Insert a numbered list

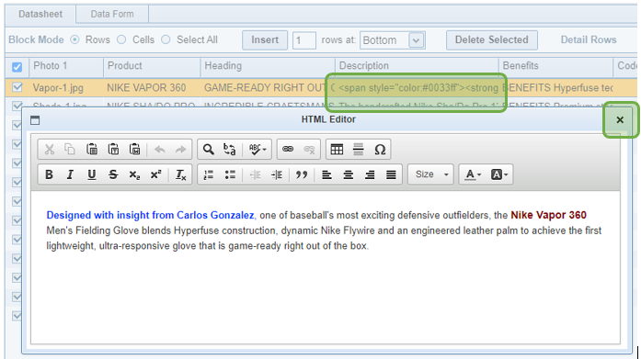coord(209,174)
